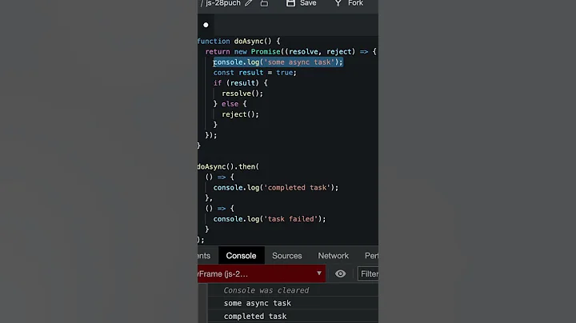Click 'completed task' console output
The height and width of the screenshot is (323, 576).
pyautogui.click(x=255, y=316)
